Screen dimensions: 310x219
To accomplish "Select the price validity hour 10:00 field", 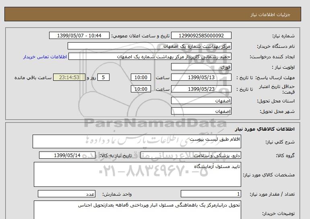I will click(141, 89).
